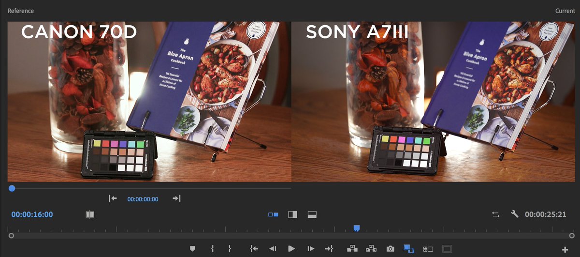Image resolution: width=580 pixels, height=257 pixels.
Task: Click the current timecode 00:00:16:00
Action: [x=32, y=214]
